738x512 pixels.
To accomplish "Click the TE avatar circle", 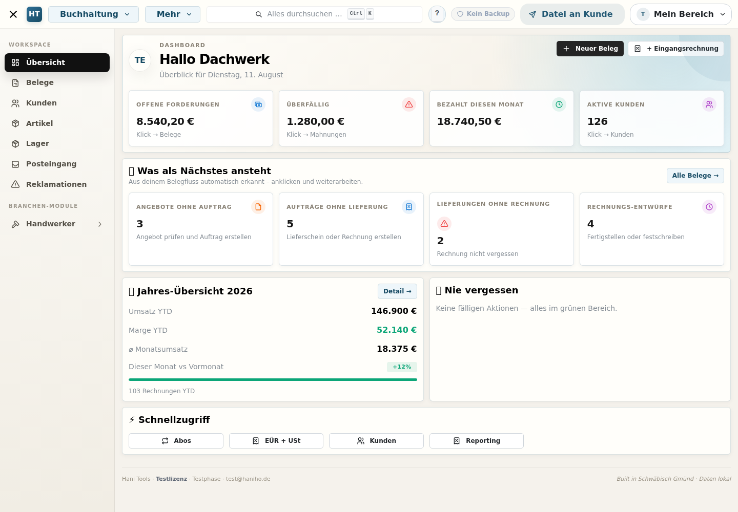I will [140, 60].
